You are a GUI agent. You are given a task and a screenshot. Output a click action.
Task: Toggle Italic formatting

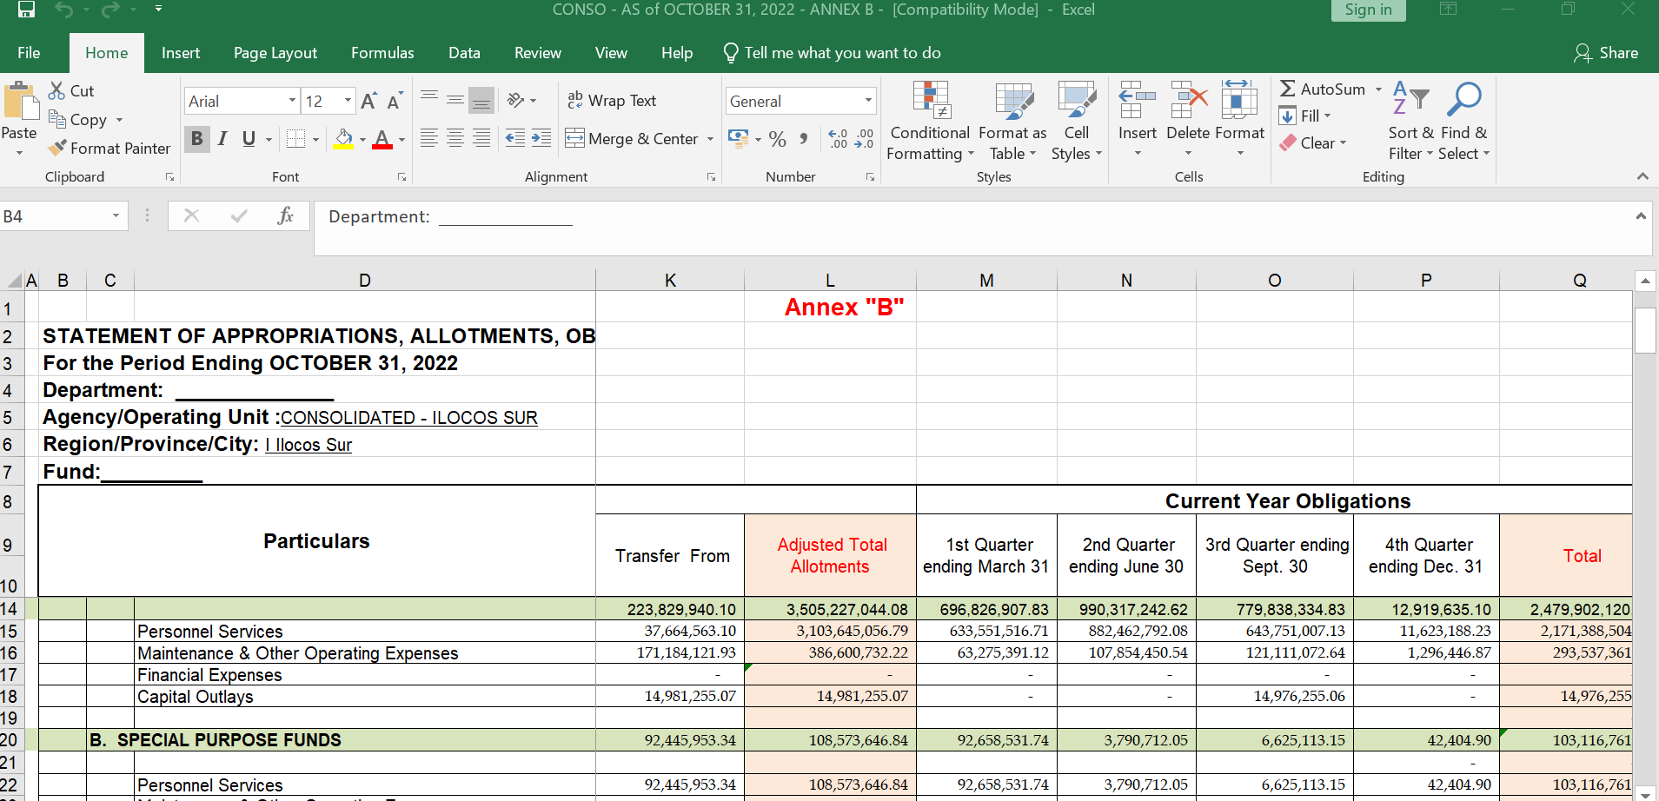(223, 139)
